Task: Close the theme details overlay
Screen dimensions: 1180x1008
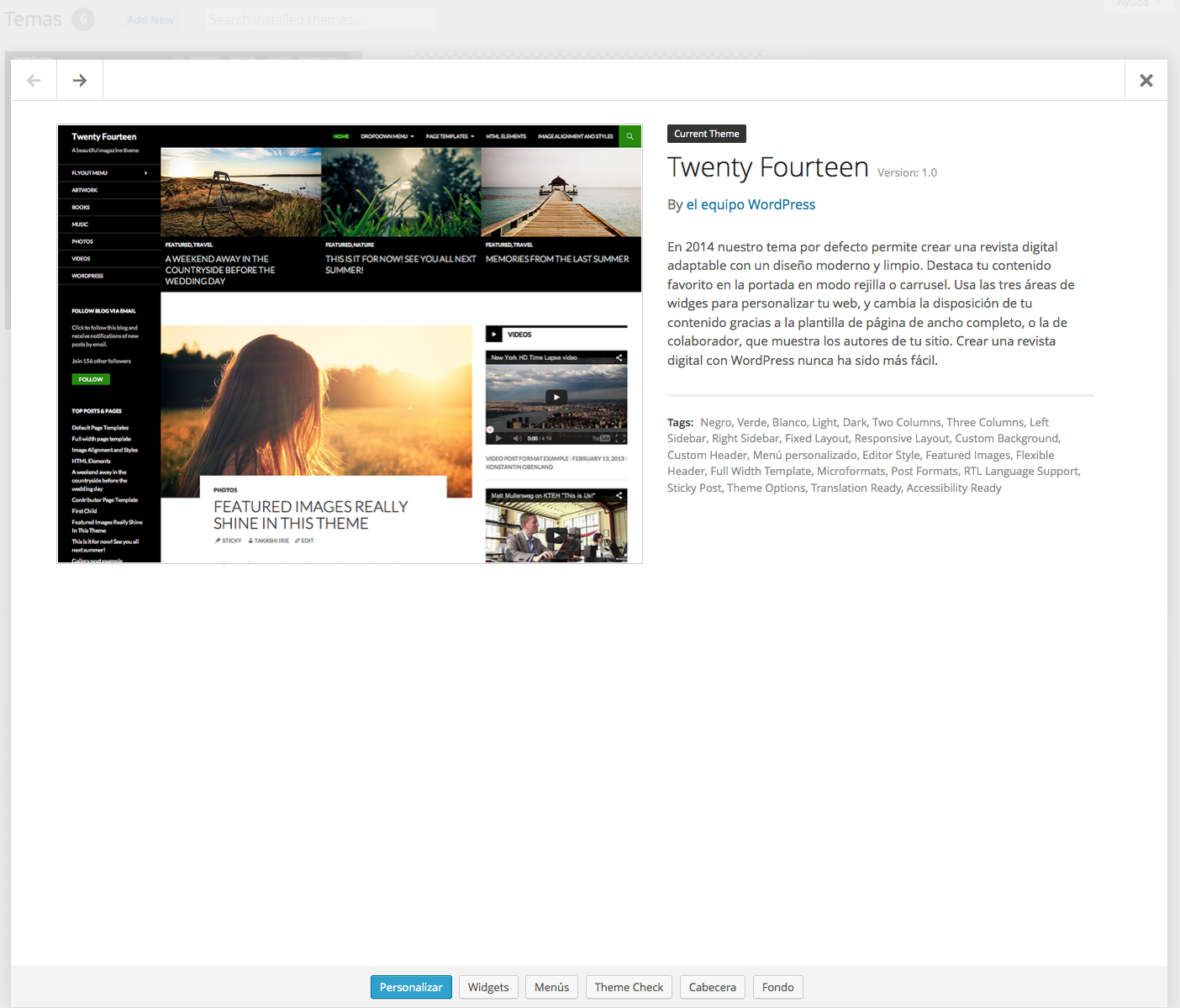Action: (x=1146, y=80)
